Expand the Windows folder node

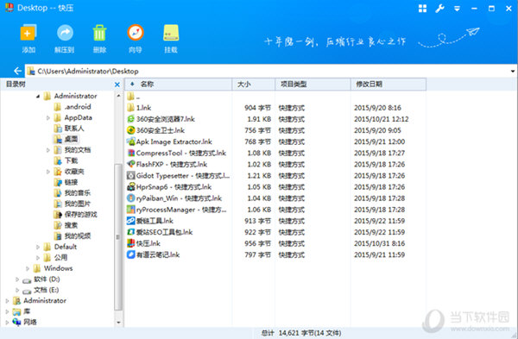point(28,268)
